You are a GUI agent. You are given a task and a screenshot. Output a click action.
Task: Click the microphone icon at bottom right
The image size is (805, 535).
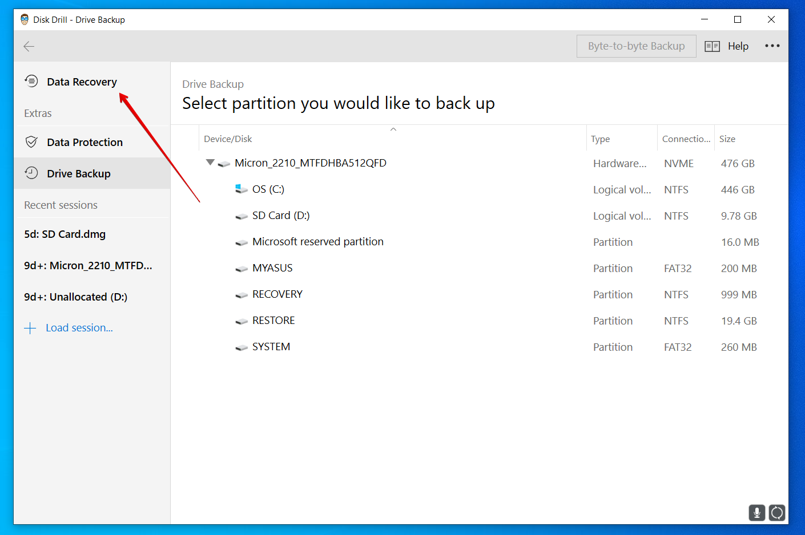[756, 513]
